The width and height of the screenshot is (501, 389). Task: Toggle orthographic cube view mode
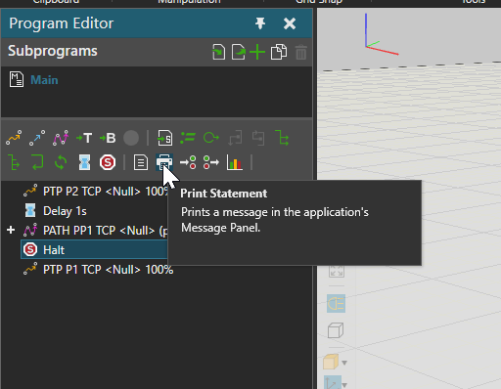click(x=336, y=330)
